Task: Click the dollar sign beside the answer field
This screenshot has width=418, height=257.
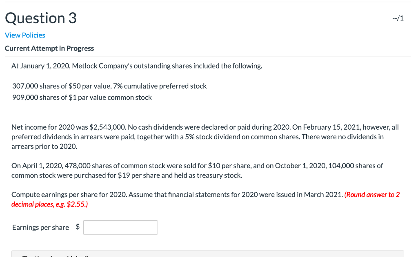Action: (x=77, y=227)
